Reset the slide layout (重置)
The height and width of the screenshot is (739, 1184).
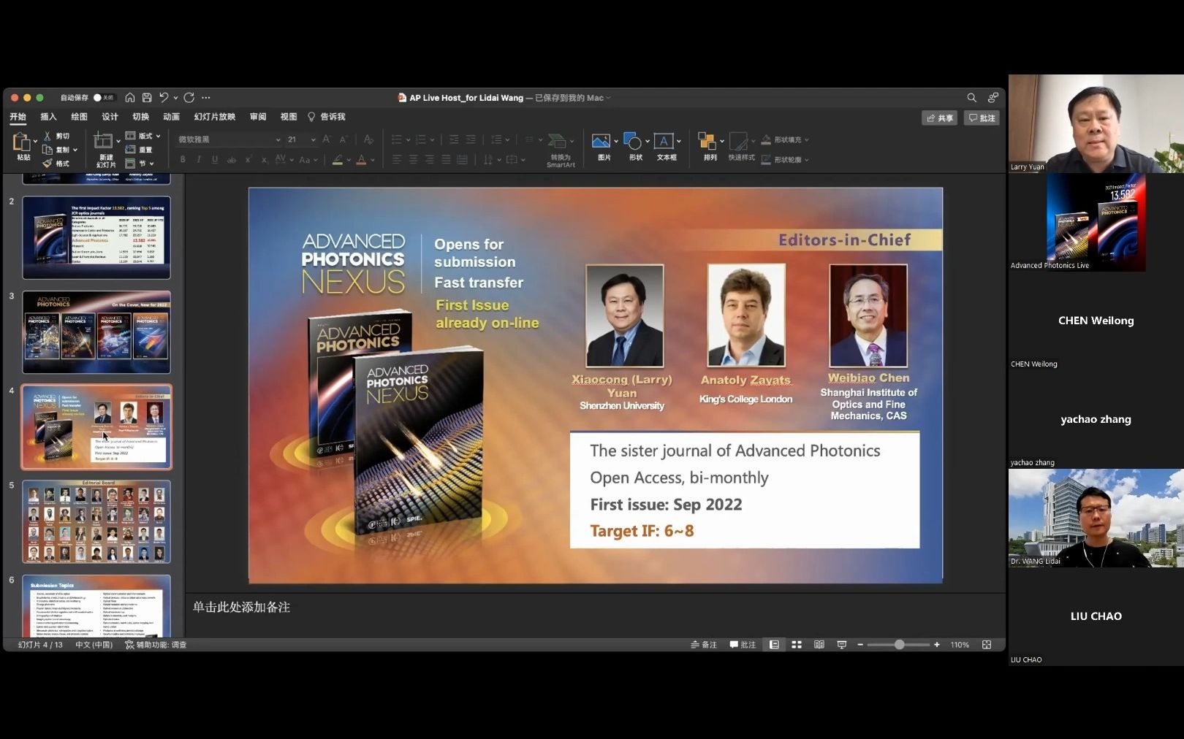(139, 150)
